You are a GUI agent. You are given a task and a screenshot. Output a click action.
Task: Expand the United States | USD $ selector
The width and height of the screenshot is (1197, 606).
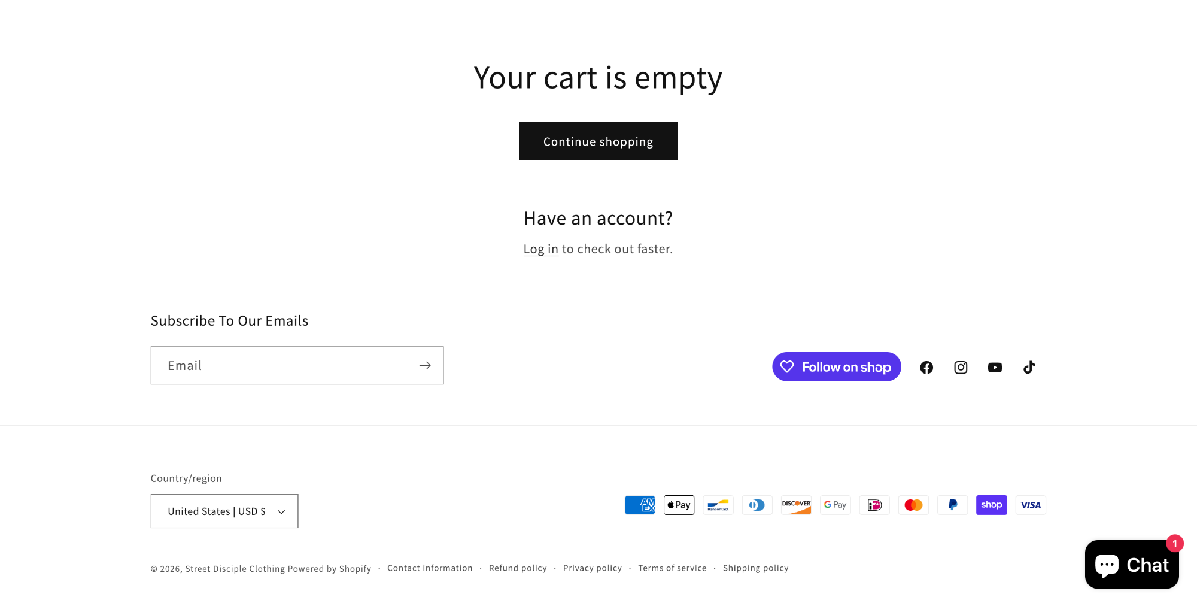[224, 511]
